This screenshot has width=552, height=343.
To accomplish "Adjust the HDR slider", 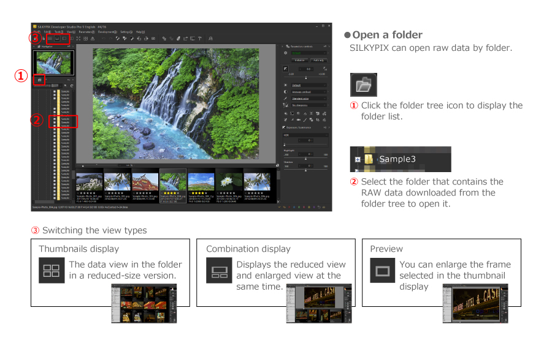I will coord(306,144).
